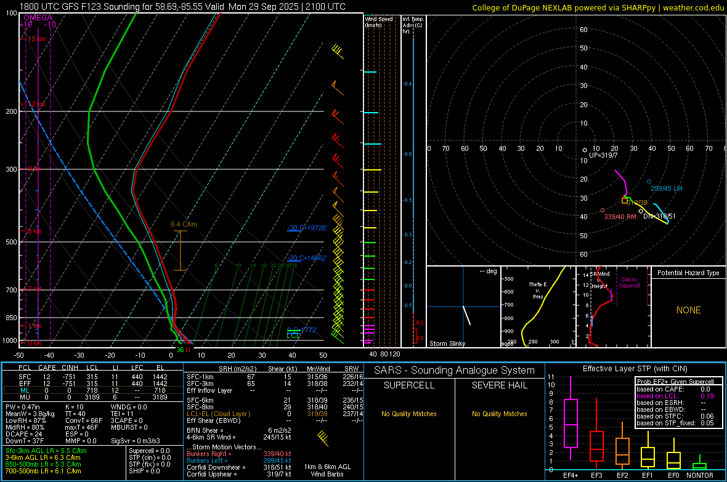
Task: Click the 'Potential Hazard Type' heading
Action: point(688,273)
